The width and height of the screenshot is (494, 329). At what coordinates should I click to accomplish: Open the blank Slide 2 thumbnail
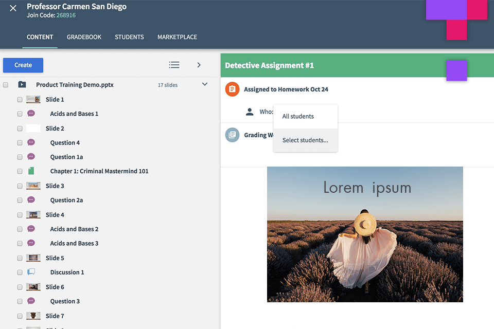33,129
